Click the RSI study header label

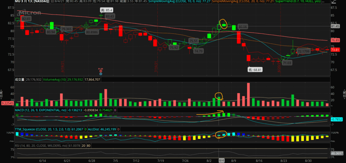[41, 146]
